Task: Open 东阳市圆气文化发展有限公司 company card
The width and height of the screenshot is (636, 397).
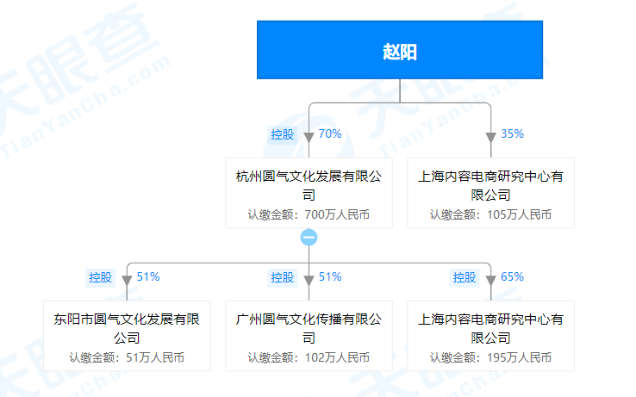Action: [x=127, y=336]
